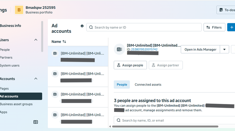This screenshot has width=235, height=131.
Task: Open Partners in the sidebar
Action: click(x=6, y=58)
